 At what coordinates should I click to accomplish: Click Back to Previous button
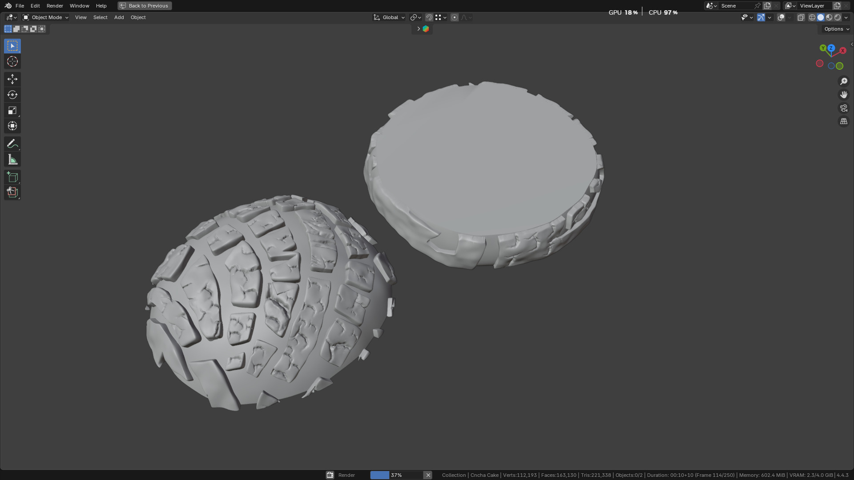coord(145,6)
